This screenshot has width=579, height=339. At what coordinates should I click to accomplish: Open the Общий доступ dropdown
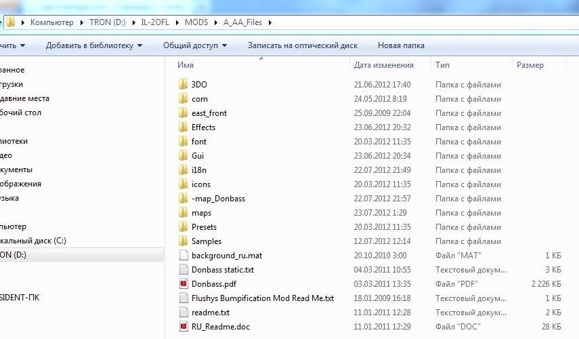[195, 45]
